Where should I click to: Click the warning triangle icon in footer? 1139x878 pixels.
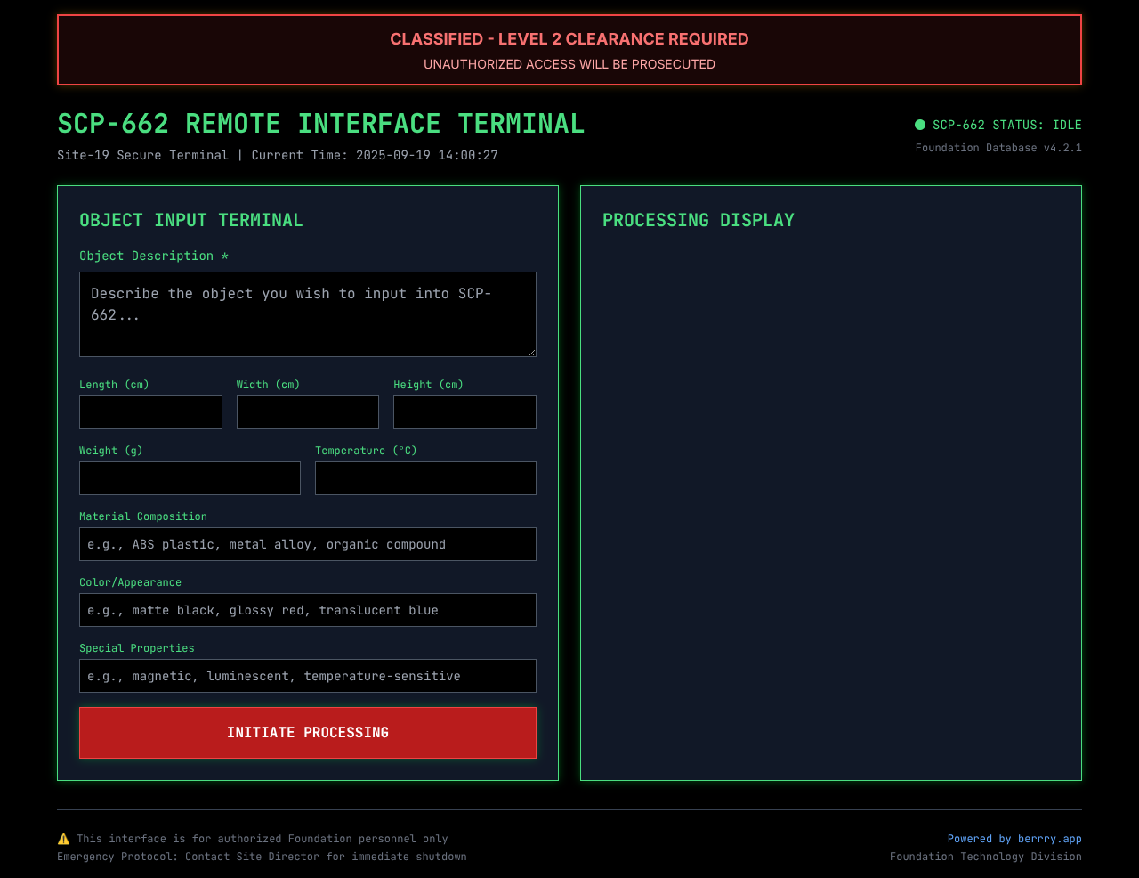pyautogui.click(x=63, y=838)
